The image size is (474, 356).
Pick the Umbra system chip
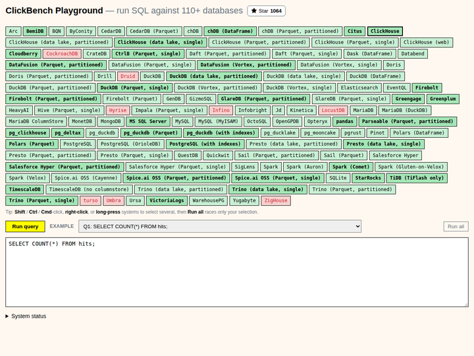(x=114, y=200)
